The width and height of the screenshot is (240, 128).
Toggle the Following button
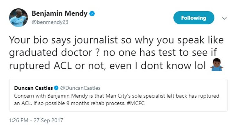point(193,18)
